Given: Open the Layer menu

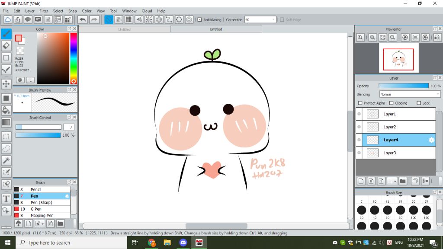Looking at the screenshot, I should [30, 11].
